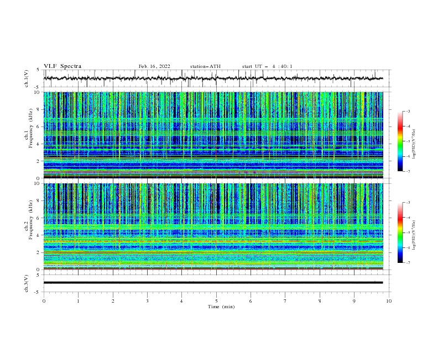Click time axis tick label '4'
Image resolution: width=438 pixels, height=338 pixels.
click(x=182, y=301)
